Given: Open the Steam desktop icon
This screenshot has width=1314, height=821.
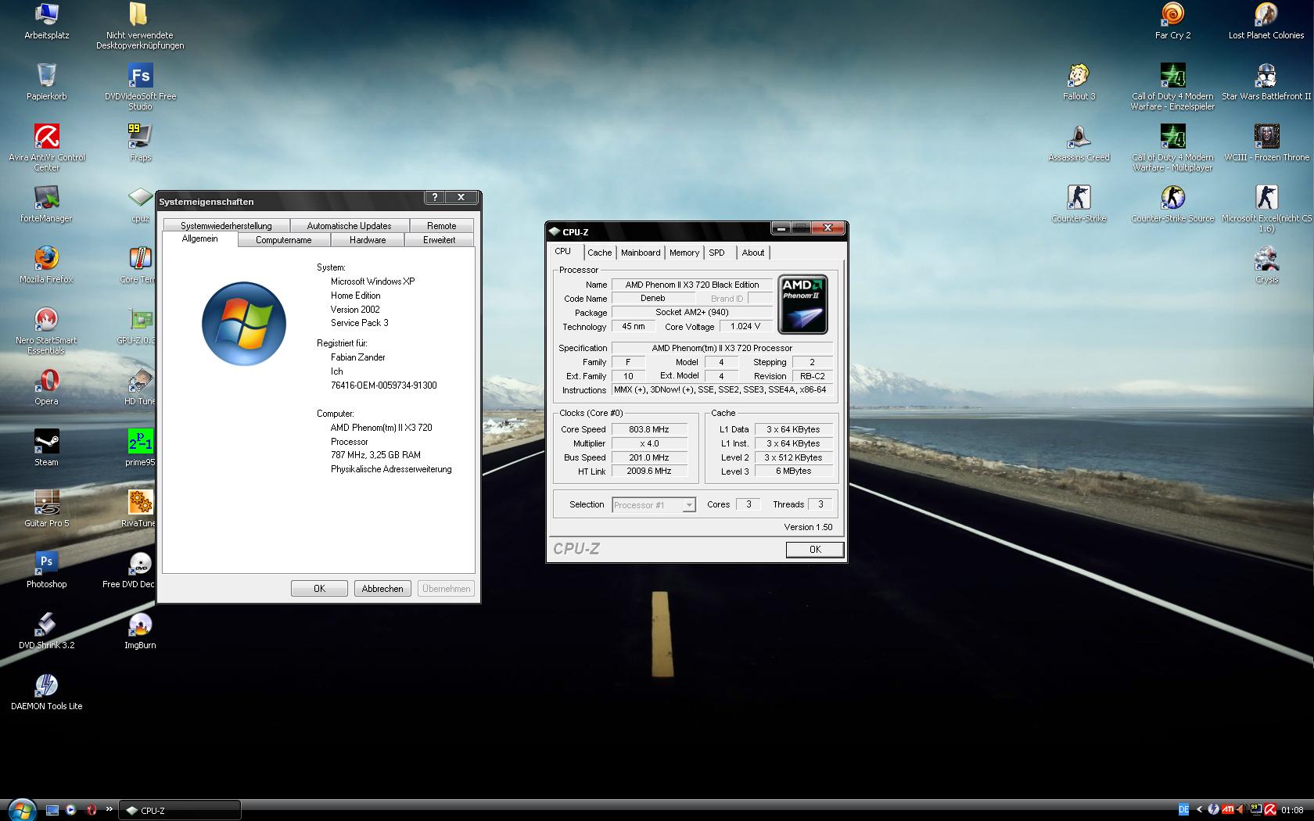Looking at the screenshot, I should click(x=47, y=448).
